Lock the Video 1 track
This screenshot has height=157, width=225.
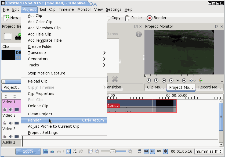[5, 110]
